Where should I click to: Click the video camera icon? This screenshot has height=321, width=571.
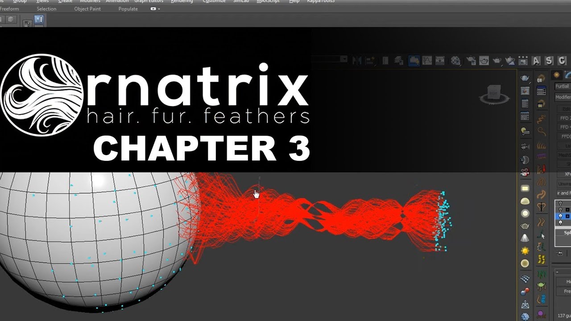[x=525, y=147]
